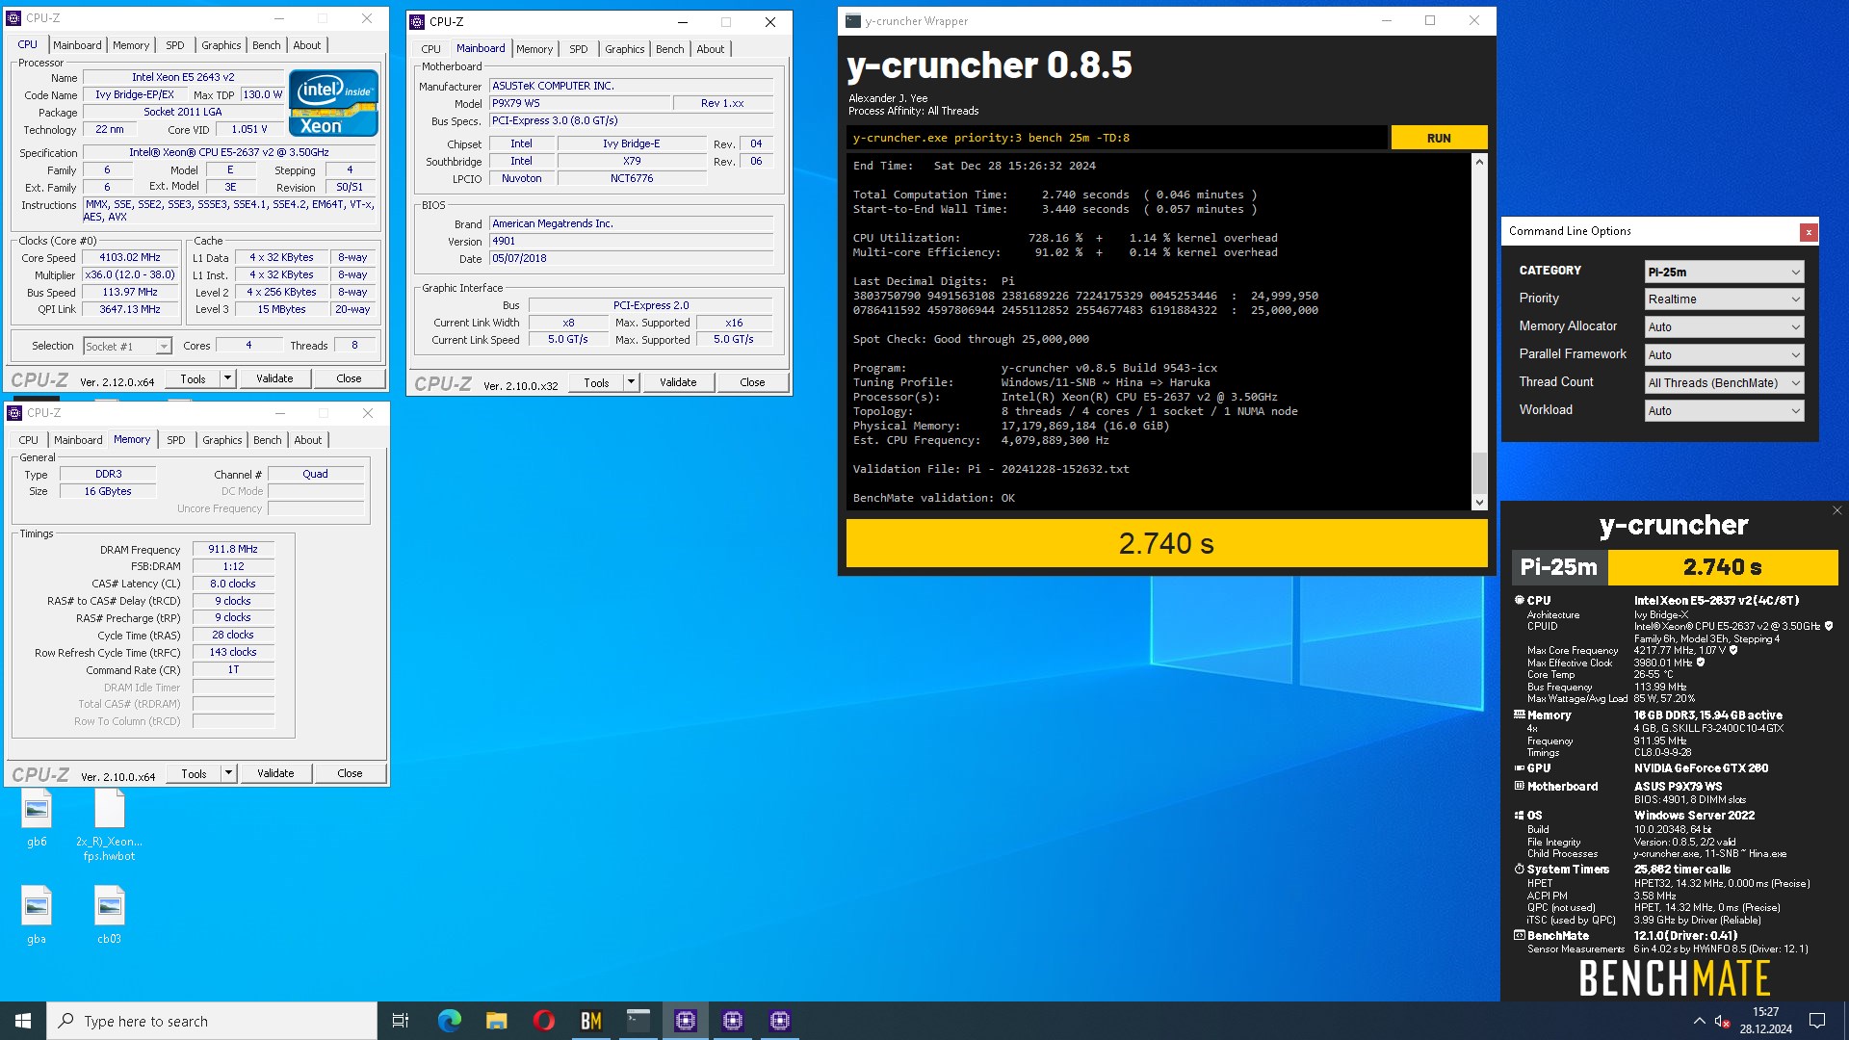Switch to Bench tab in CPU-Z CPU window

[267, 45]
